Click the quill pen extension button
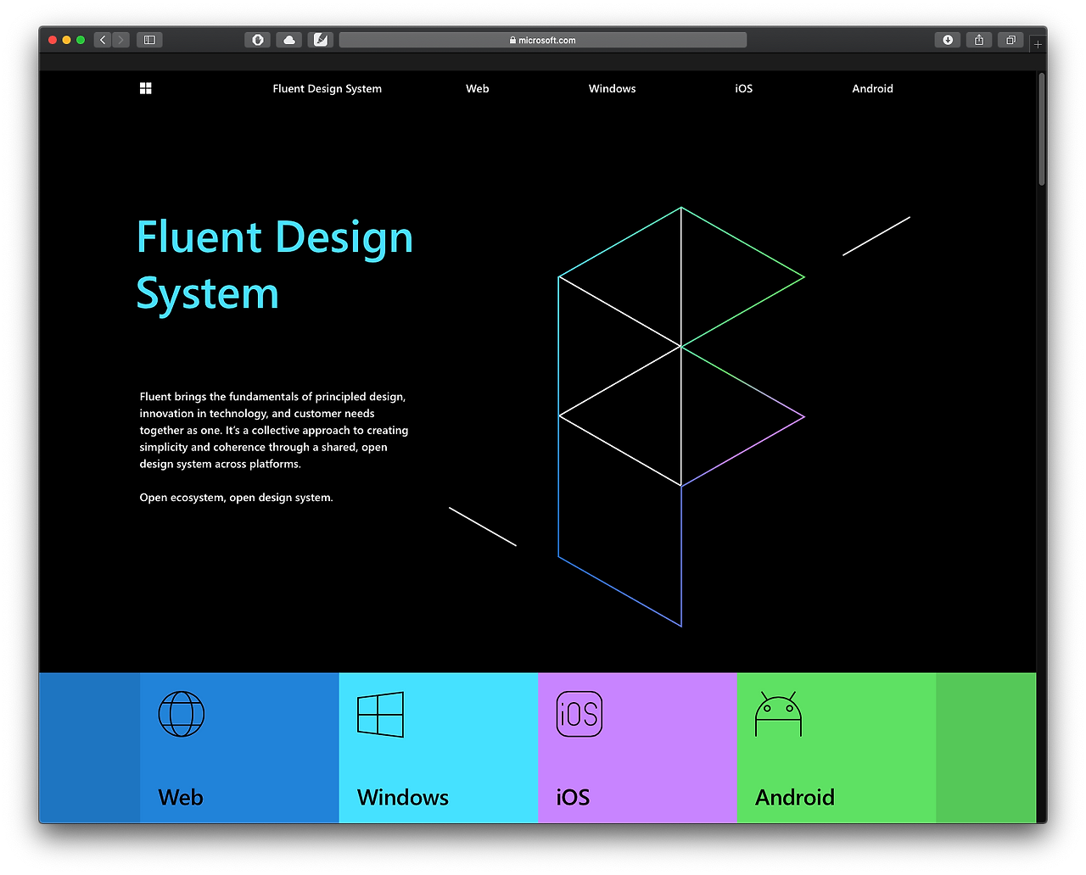The image size is (1086, 875). [x=321, y=40]
